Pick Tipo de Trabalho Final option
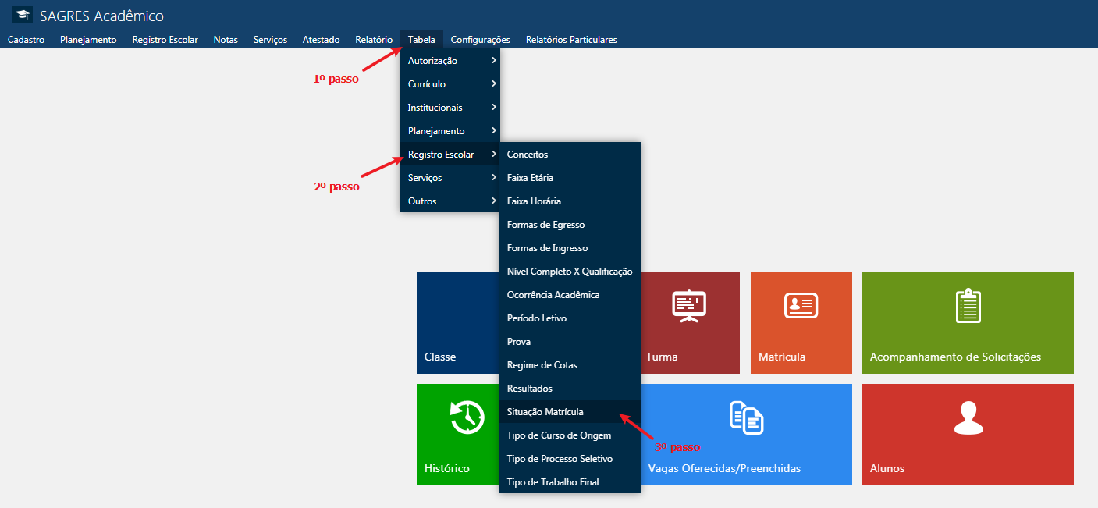1098x508 pixels. click(x=553, y=482)
